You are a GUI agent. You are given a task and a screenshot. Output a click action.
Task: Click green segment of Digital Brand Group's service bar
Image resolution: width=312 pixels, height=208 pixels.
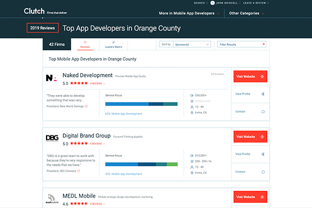pyautogui.click(x=172, y=164)
